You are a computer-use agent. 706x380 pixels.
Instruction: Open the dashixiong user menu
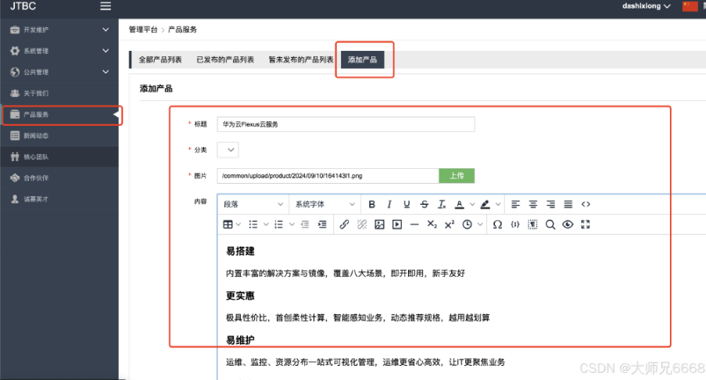click(x=646, y=6)
